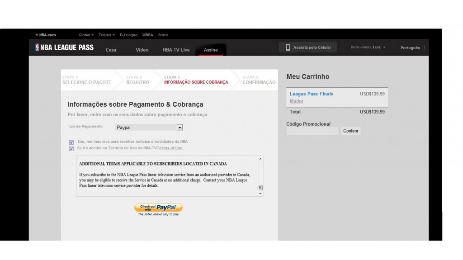The image size is (463, 260).
Task: Click the Código Promocional input field
Action: pyautogui.click(x=312, y=131)
